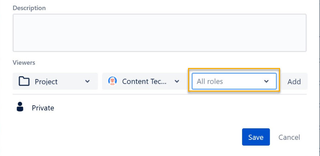Click the Viewers section label
This screenshot has width=320, height=156.
coord(24,63)
